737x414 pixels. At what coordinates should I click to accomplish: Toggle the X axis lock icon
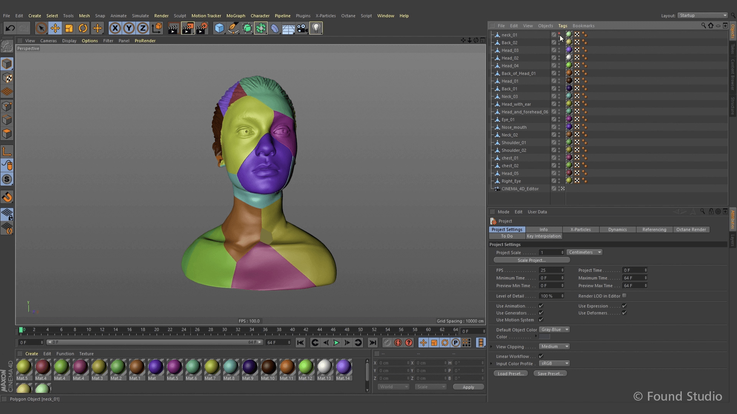click(x=115, y=28)
